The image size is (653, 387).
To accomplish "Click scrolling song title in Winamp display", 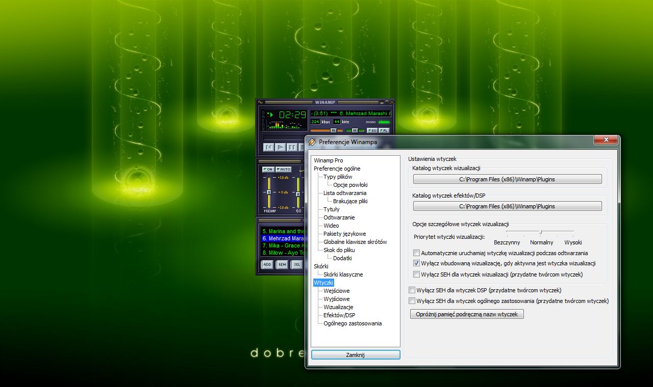I will click(351, 113).
